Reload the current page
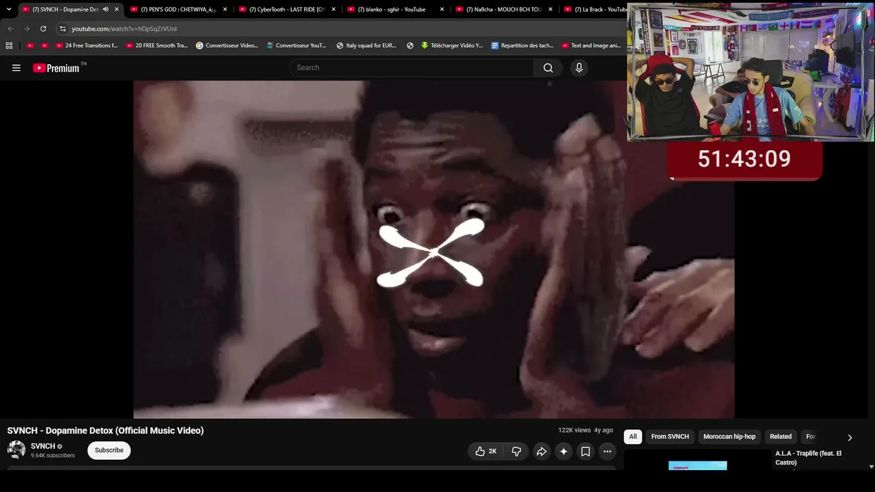Image resolution: width=875 pixels, height=492 pixels. (x=43, y=29)
